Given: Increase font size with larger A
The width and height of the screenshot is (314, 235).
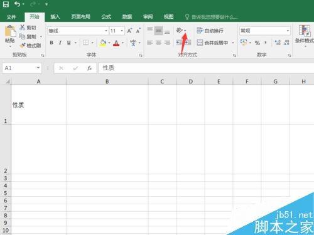Looking at the screenshot, I should point(129,31).
